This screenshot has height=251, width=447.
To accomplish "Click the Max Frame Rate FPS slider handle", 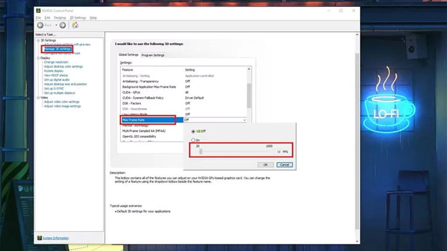I will pos(201,152).
